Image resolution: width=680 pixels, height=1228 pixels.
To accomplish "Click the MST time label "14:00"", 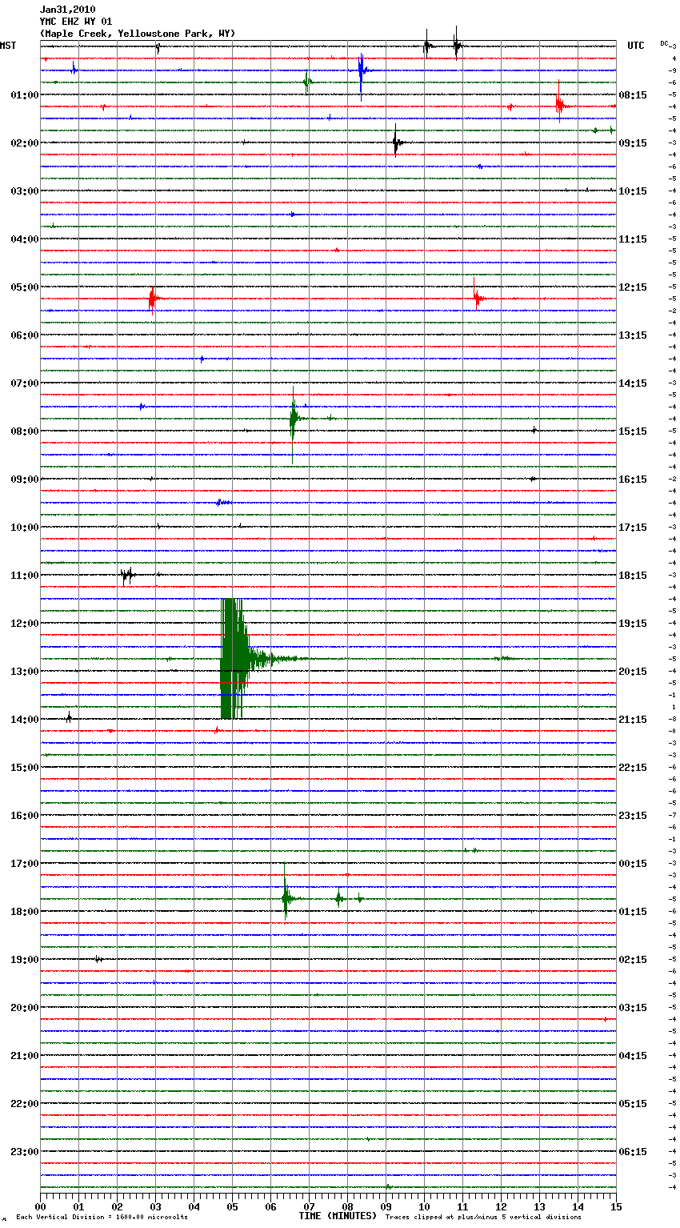I will (25, 720).
